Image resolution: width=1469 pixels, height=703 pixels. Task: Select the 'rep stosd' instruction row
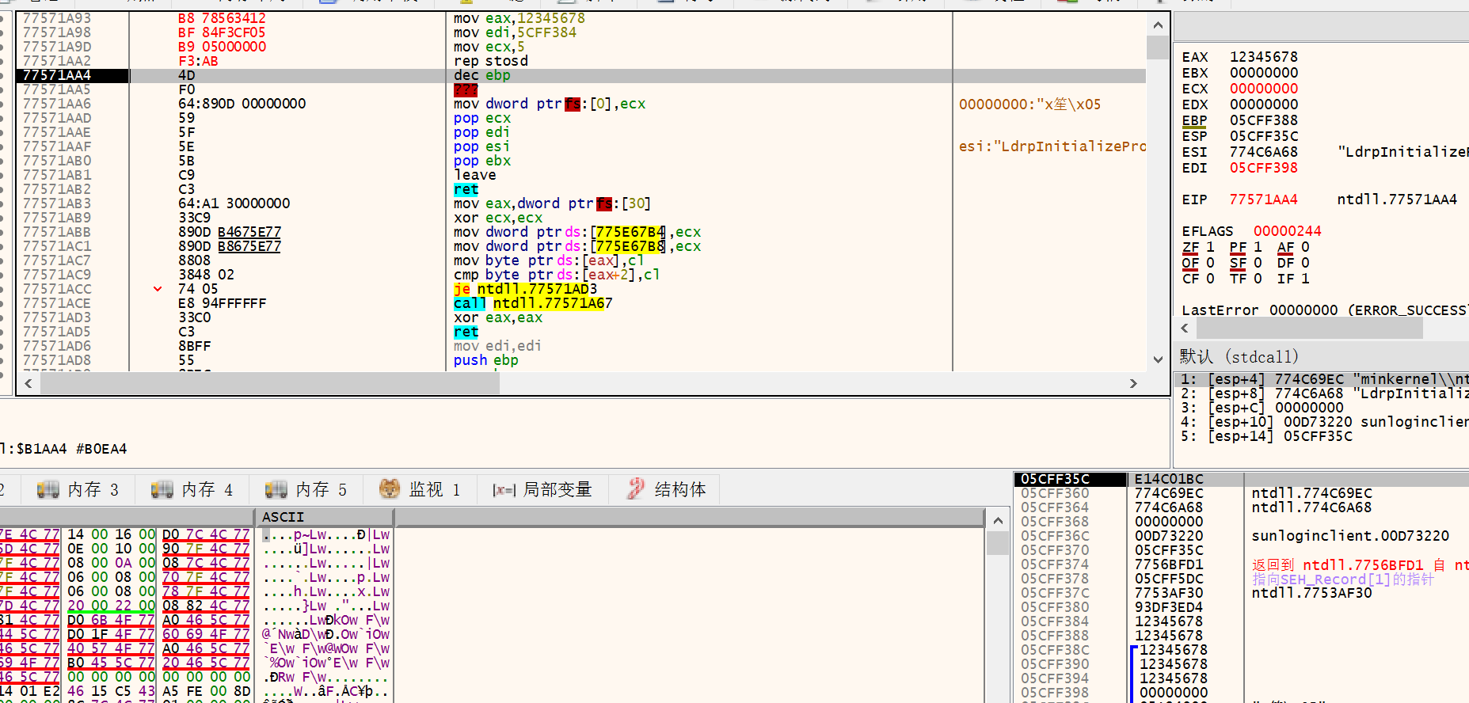point(491,61)
